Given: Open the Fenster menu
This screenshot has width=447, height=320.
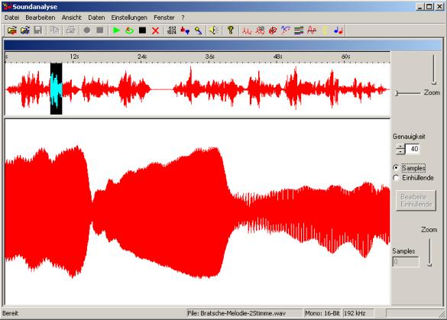Looking at the screenshot, I should [x=164, y=18].
